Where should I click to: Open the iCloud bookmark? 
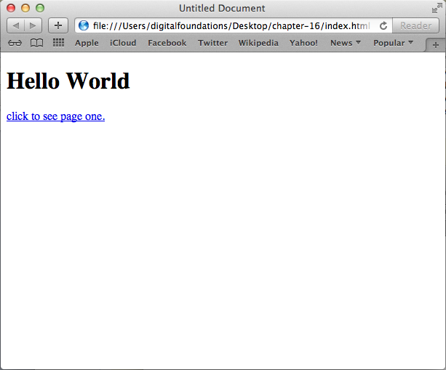pos(123,43)
